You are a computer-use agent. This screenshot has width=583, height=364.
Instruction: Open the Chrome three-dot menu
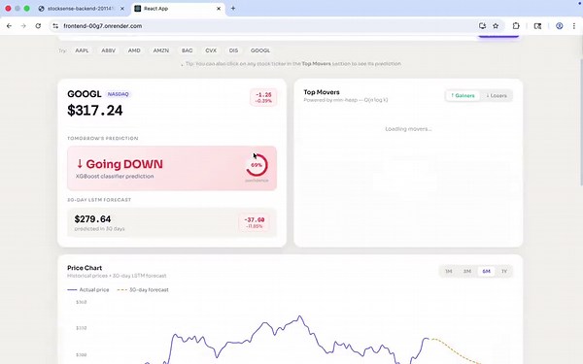click(574, 26)
